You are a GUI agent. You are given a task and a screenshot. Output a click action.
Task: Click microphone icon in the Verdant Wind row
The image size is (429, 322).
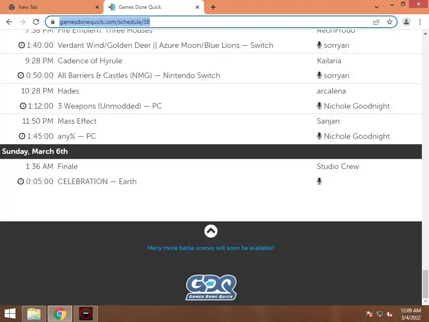point(319,45)
